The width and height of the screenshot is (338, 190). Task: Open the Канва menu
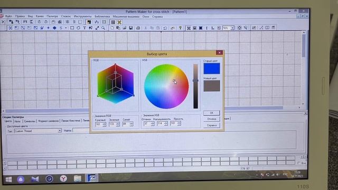click(x=40, y=16)
